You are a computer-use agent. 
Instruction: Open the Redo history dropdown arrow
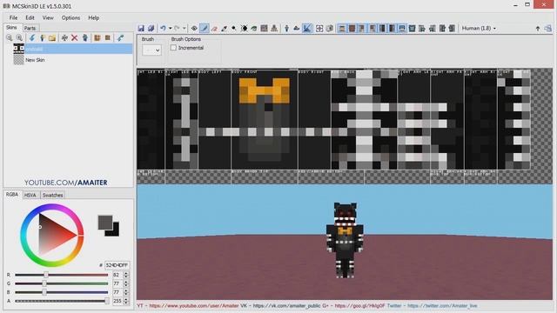pos(184,29)
